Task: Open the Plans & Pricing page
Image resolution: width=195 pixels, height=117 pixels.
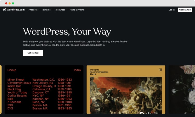Action: click(x=77, y=10)
